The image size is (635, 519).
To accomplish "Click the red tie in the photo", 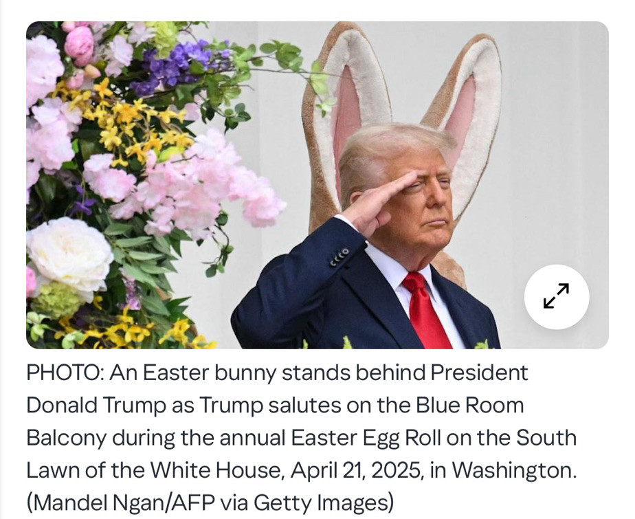I will coord(427,311).
